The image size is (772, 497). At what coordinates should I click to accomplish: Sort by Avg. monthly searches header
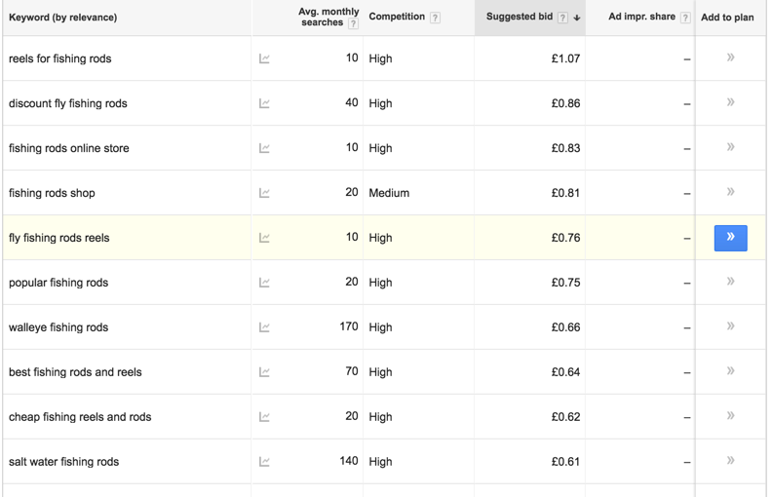click(328, 17)
